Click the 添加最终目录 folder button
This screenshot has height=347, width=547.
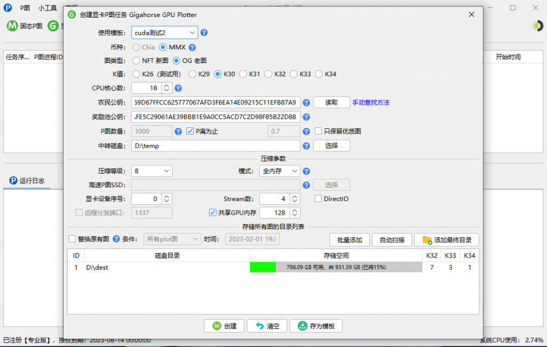(x=447, y=240)
